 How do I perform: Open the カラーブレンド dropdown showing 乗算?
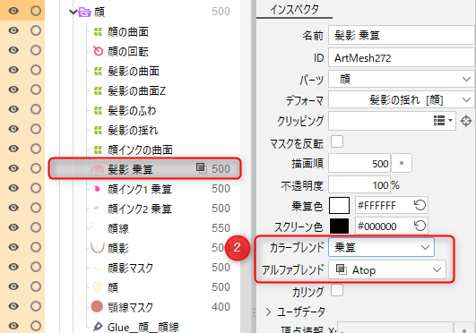(381, 247)
